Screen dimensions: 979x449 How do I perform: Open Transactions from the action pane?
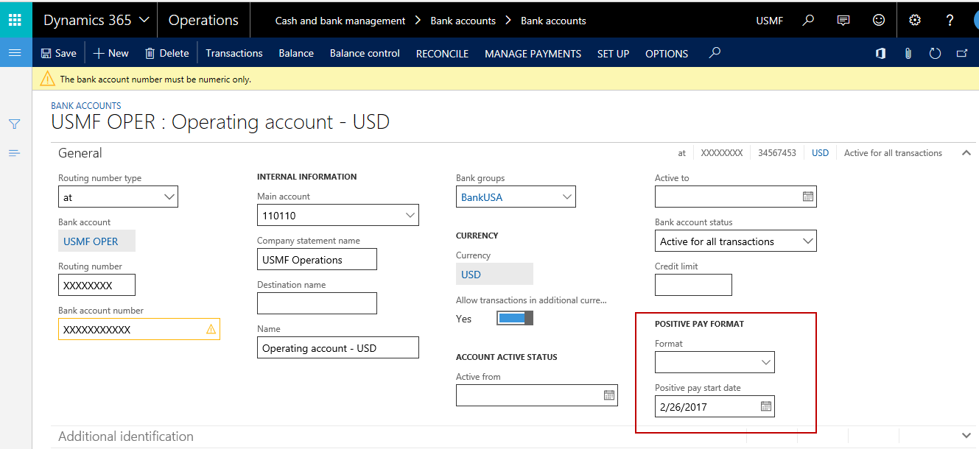[234, 53]
